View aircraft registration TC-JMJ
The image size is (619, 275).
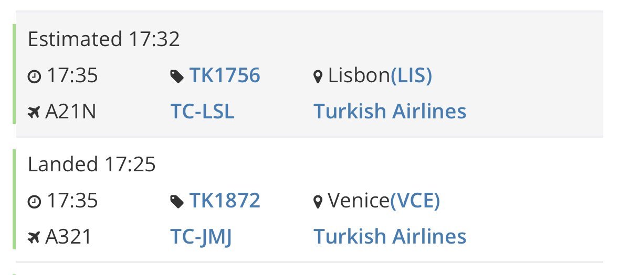click(x=201, y=236)
